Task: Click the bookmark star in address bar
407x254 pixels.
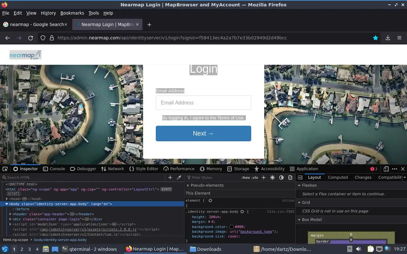Action: click(376, 38)
